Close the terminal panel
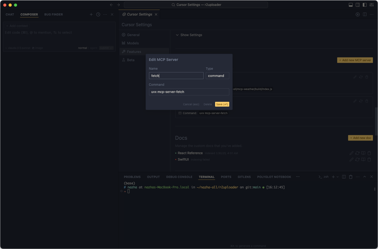378x249 pixels. click(372, 177)
